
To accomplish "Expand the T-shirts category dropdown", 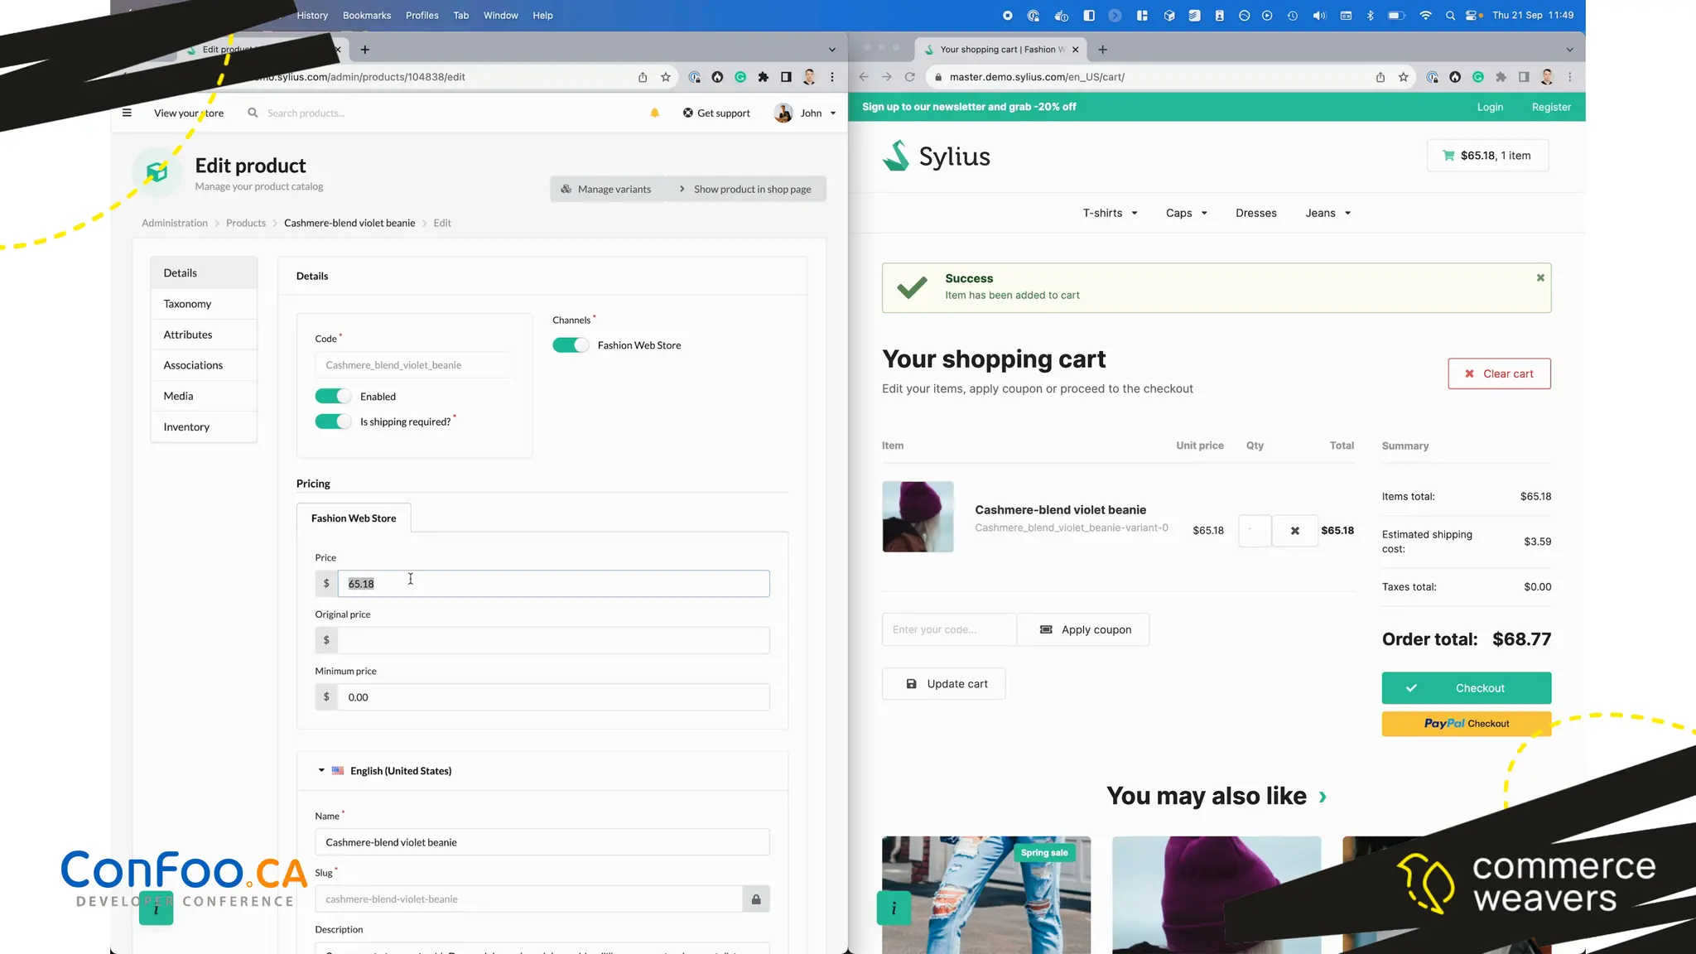I will click(x=1110, y=214).
